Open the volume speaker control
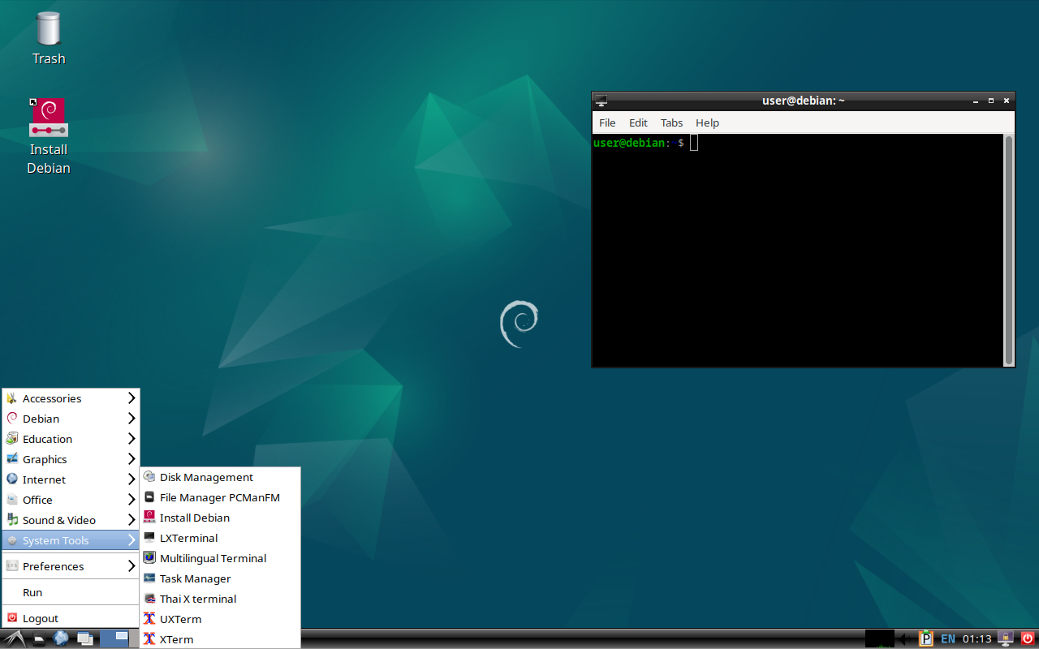This screenshot has width=1039, height=649. (904, 639)
